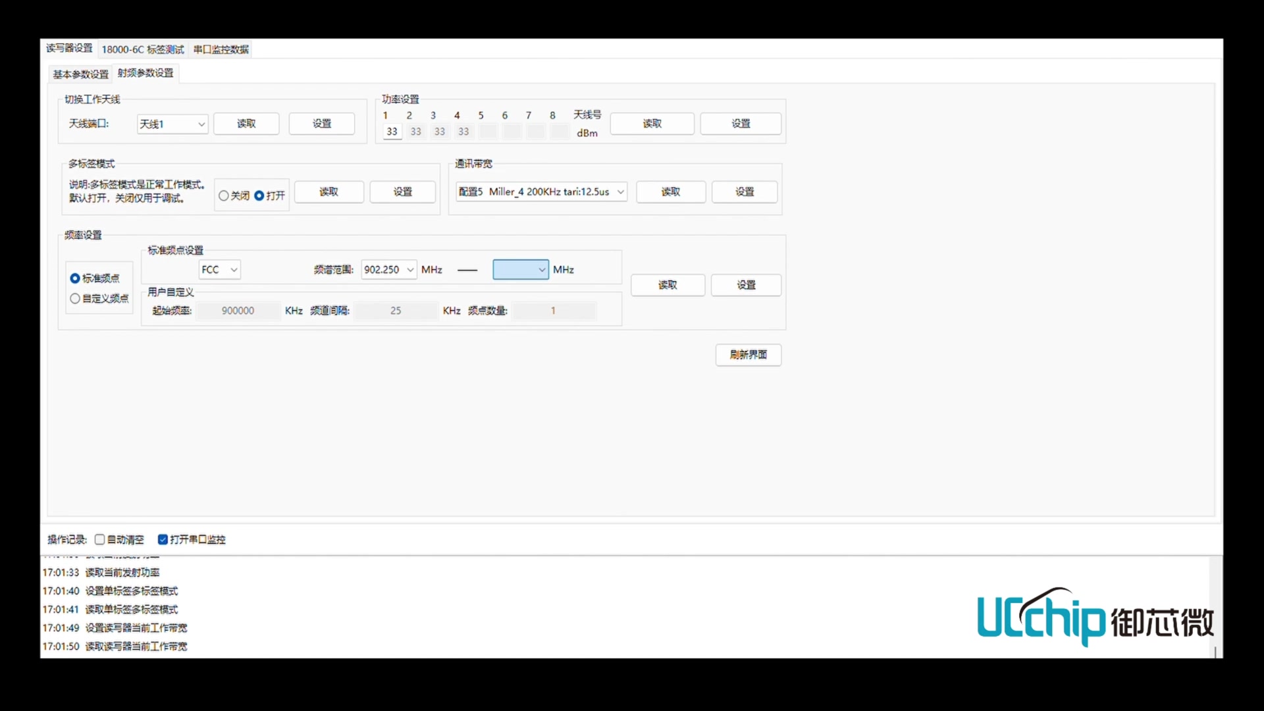Select the 打开 multi-tag mode radio button
This screenshot has height=711, width=1264.
[x=259, y=196]
